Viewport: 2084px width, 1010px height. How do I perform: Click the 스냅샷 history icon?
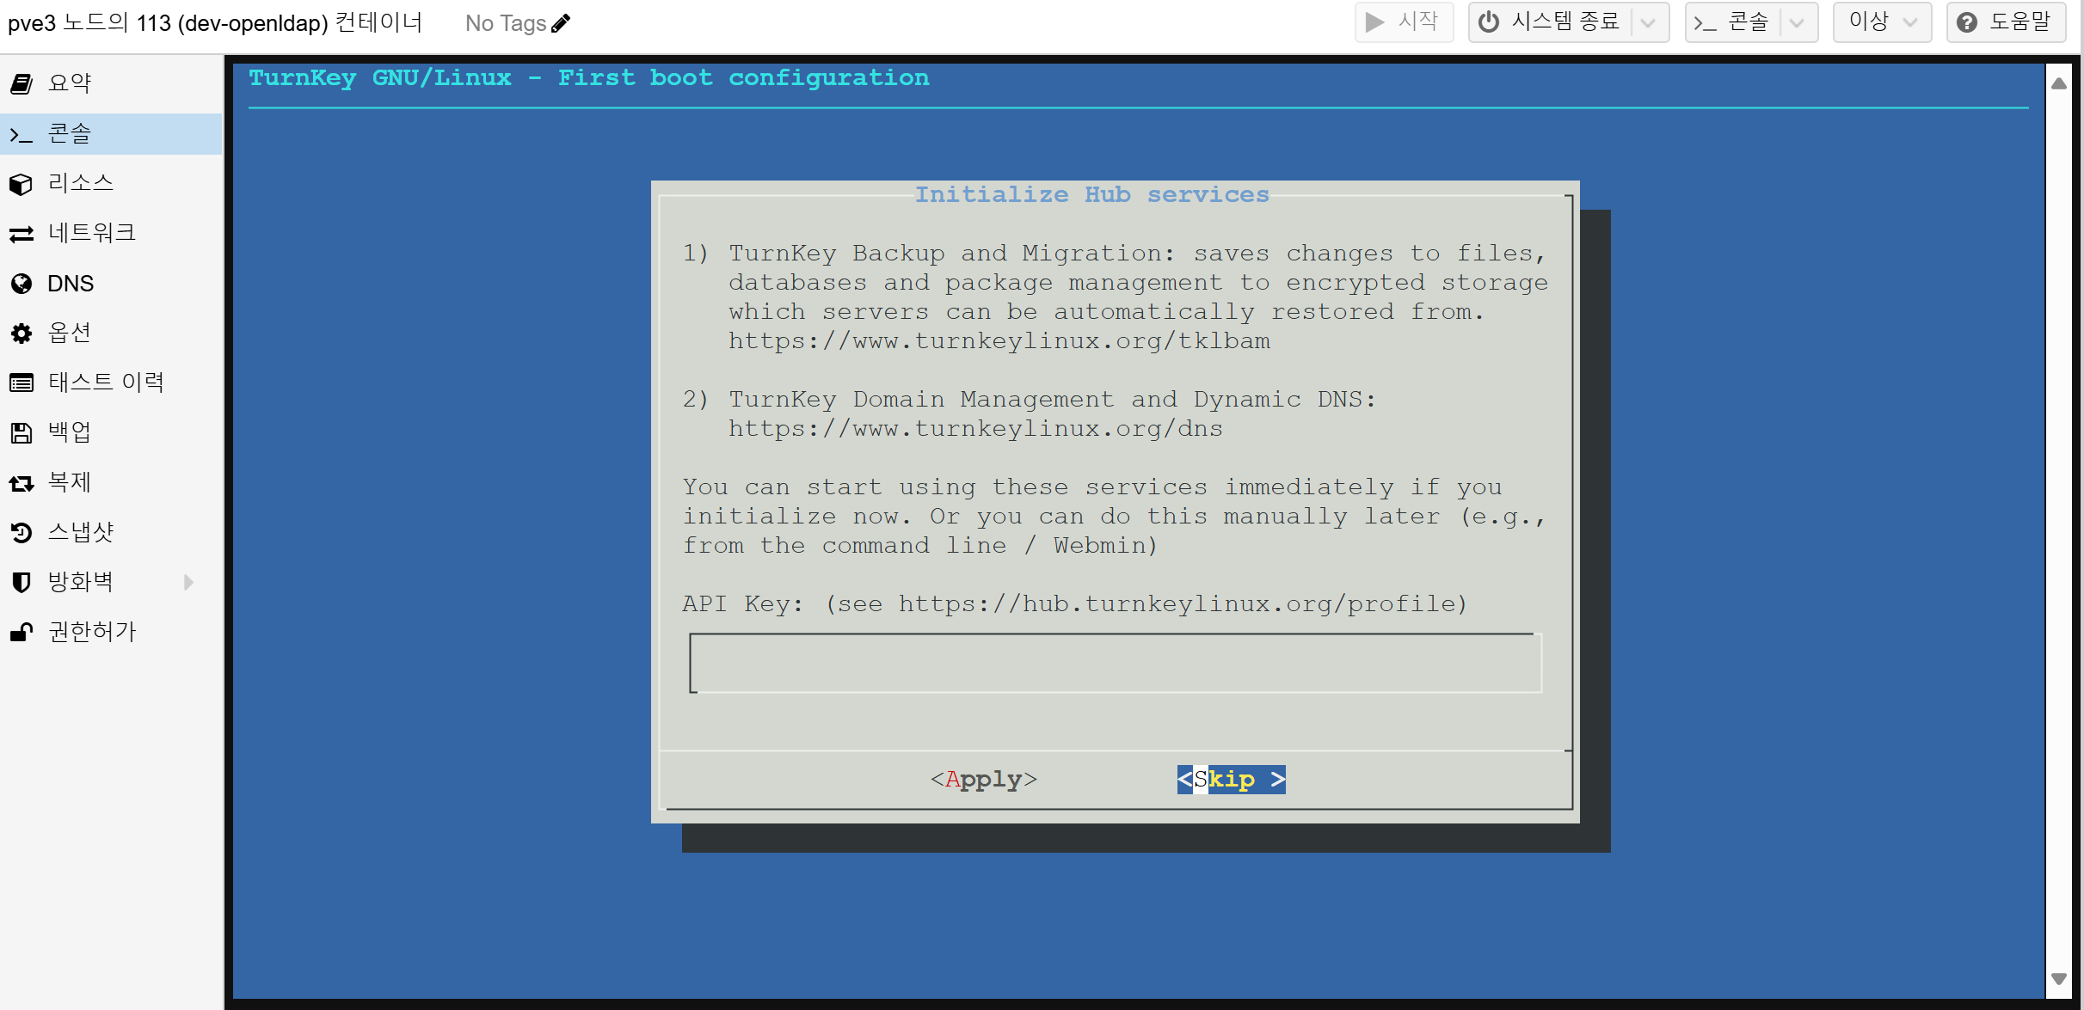click(x=22, y=533)
